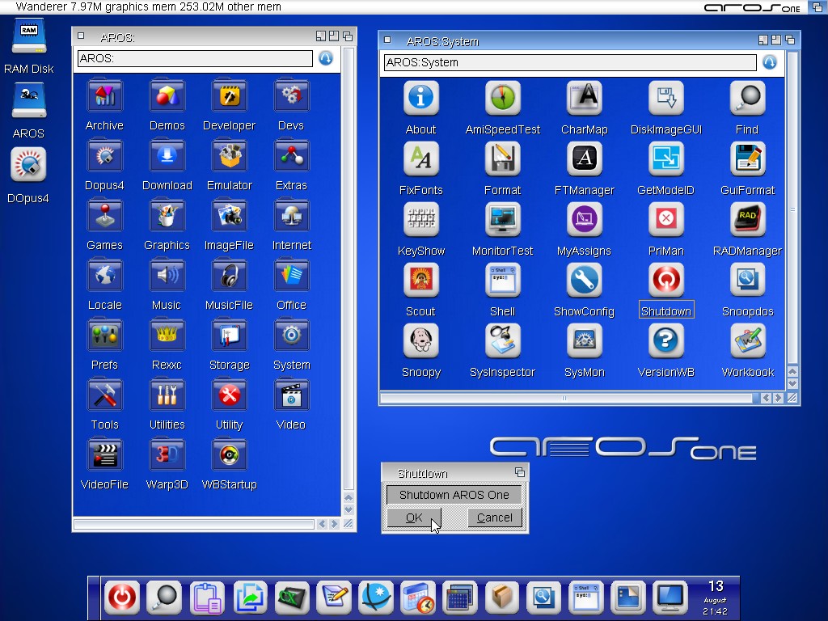Click the calendar clock icon in dock
The width and height of the screenshot is (828, 621).
pyautogui.click(x=417, y=598)
